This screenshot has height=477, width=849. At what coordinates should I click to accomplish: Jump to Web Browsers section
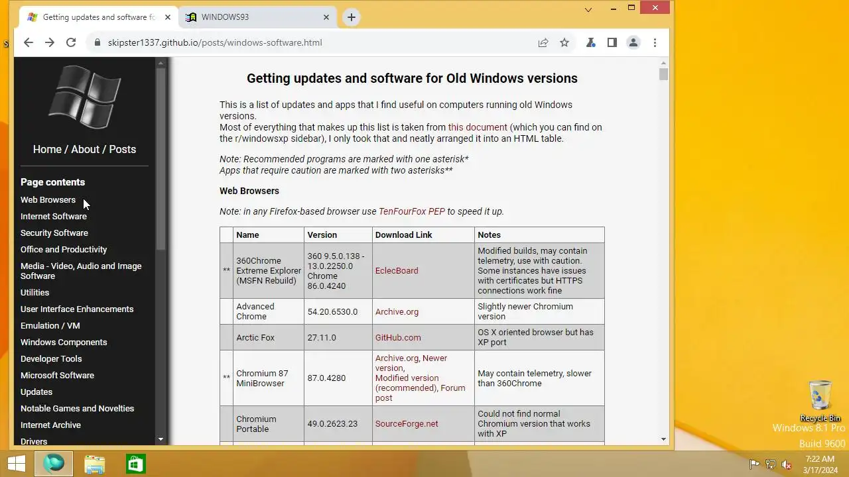point(48,199)
